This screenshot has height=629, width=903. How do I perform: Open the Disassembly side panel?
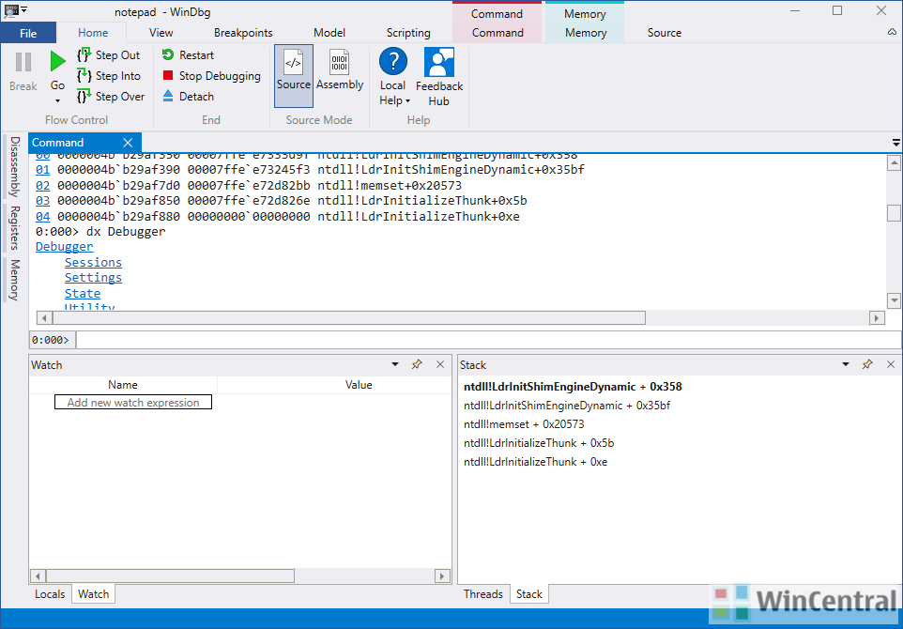pos(15,167)
